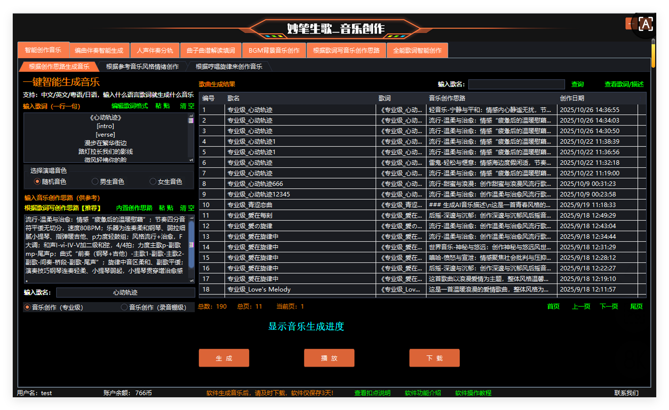Go to 下一页 next page of results
The width and height of the screenshot is (669, 410).
click(609, 306)
